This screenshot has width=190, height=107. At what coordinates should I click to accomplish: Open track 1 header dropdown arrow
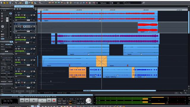pos(36,13)
